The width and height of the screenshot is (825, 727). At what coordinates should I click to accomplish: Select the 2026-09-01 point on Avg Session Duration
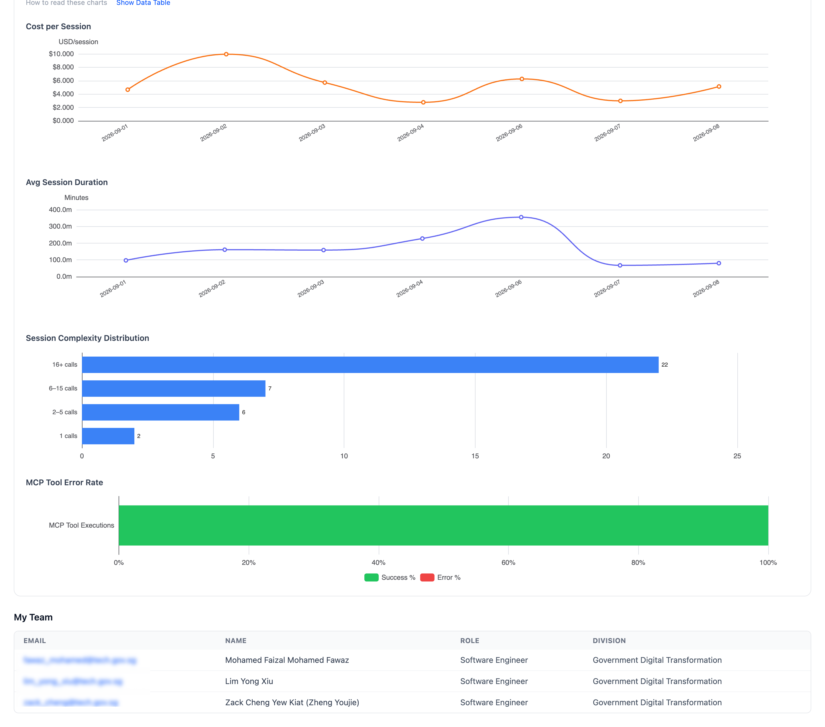(x=126, y=260)
